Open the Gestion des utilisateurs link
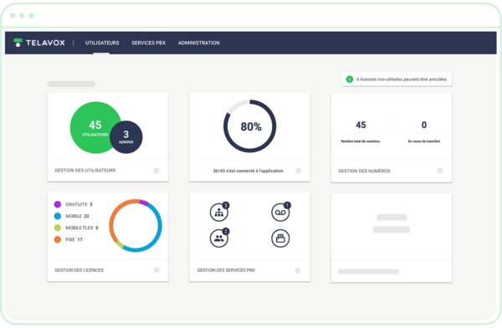Screen dimensions: 502x328 (85, 171)
